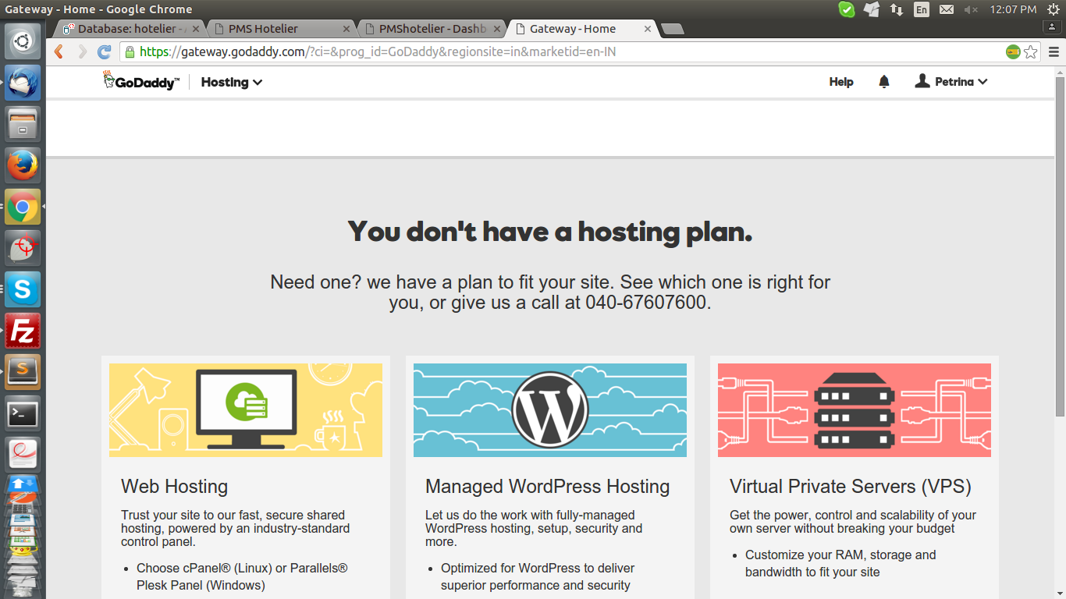Screen dimensions: 1066x599
Task: Reload the page with the refresh icon
Action: [104, 52]
